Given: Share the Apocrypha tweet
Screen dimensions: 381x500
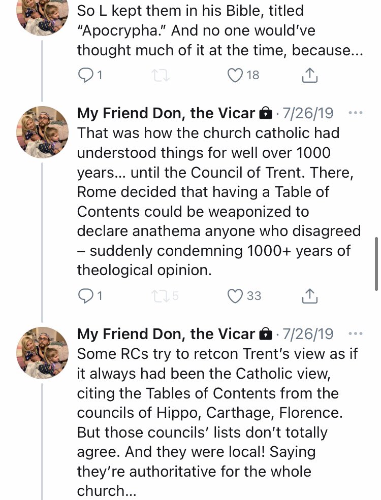Looking at the screenshot, I should tap(309, 75).
